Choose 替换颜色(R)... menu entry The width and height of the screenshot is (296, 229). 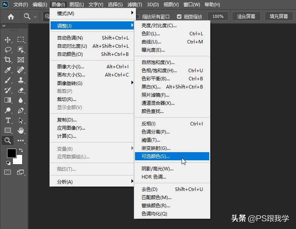point(172,205)
